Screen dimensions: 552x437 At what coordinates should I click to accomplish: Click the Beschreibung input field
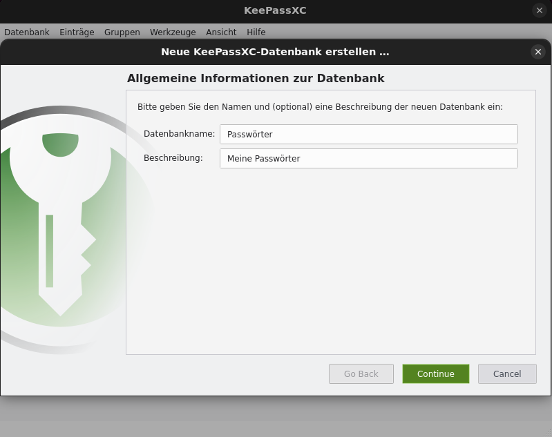click(369, 158)
